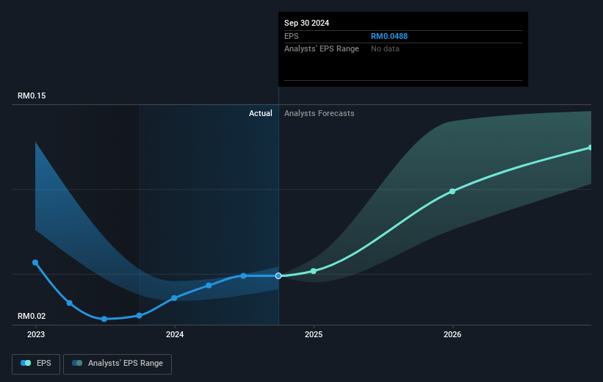The height and width of the screenshot is (382, 603).
Task: Click the RM0.0488 EPS value in tooltip
Action: coord(389,36)
